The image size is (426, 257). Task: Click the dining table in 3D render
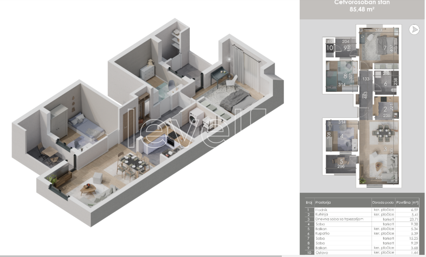tap(133, 164)
